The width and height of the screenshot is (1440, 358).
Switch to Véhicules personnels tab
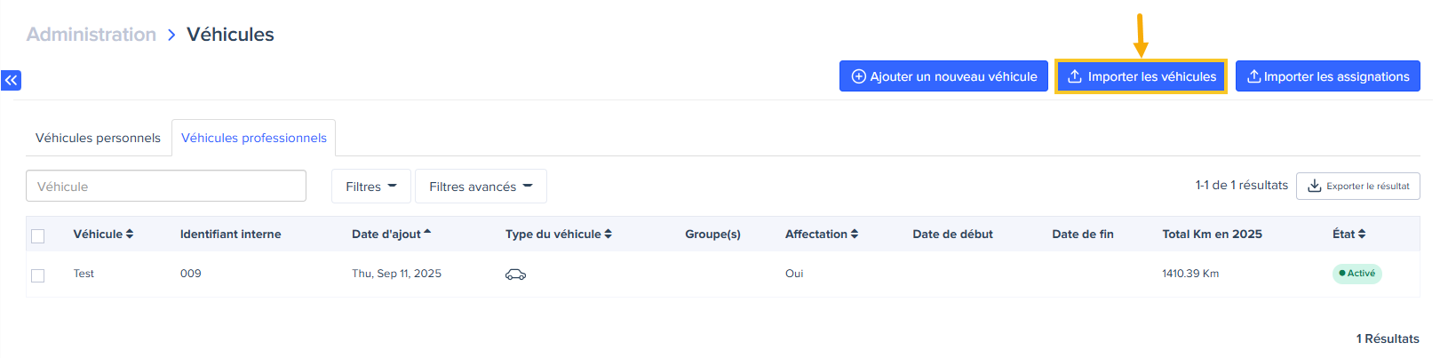[x=98, y=139]
